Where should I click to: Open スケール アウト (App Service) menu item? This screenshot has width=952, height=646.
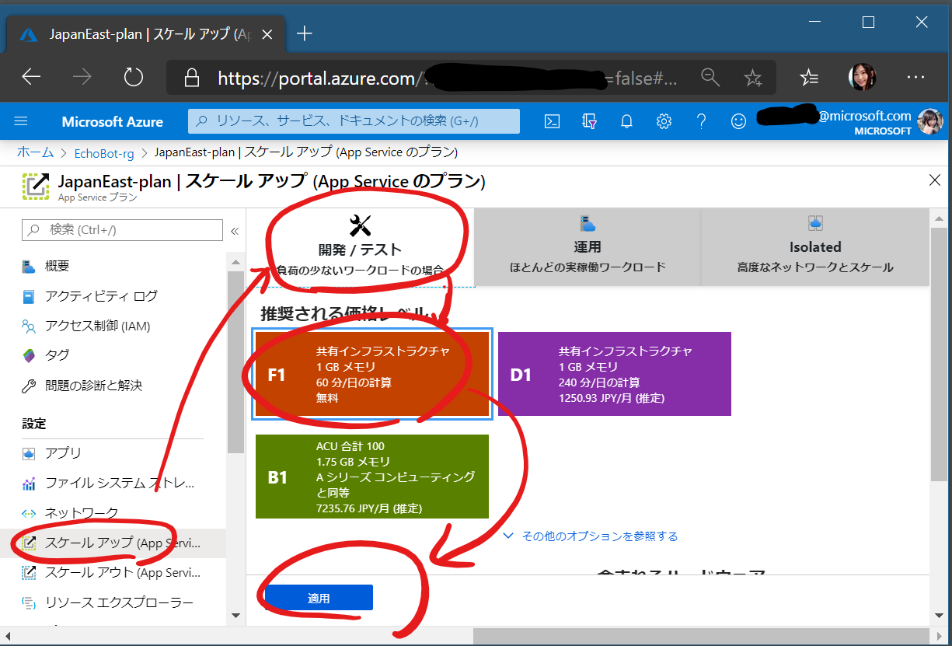(112, 573)
